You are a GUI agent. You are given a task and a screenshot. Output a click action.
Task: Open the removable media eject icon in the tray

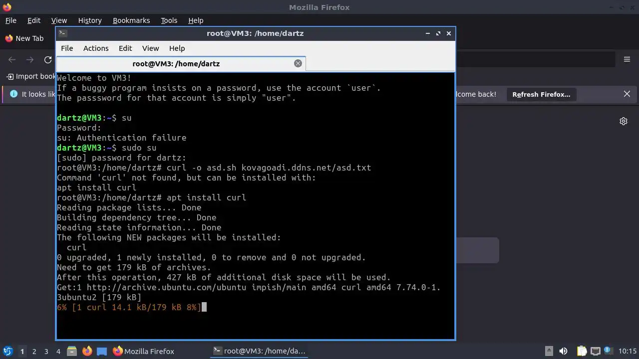[549, 351]
